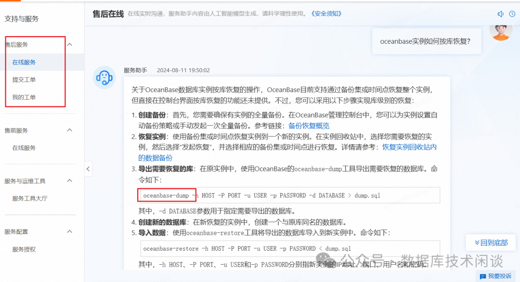Click the 售后服务 section header
This screenshot has width=520, height=282.
tap(16, 45)
